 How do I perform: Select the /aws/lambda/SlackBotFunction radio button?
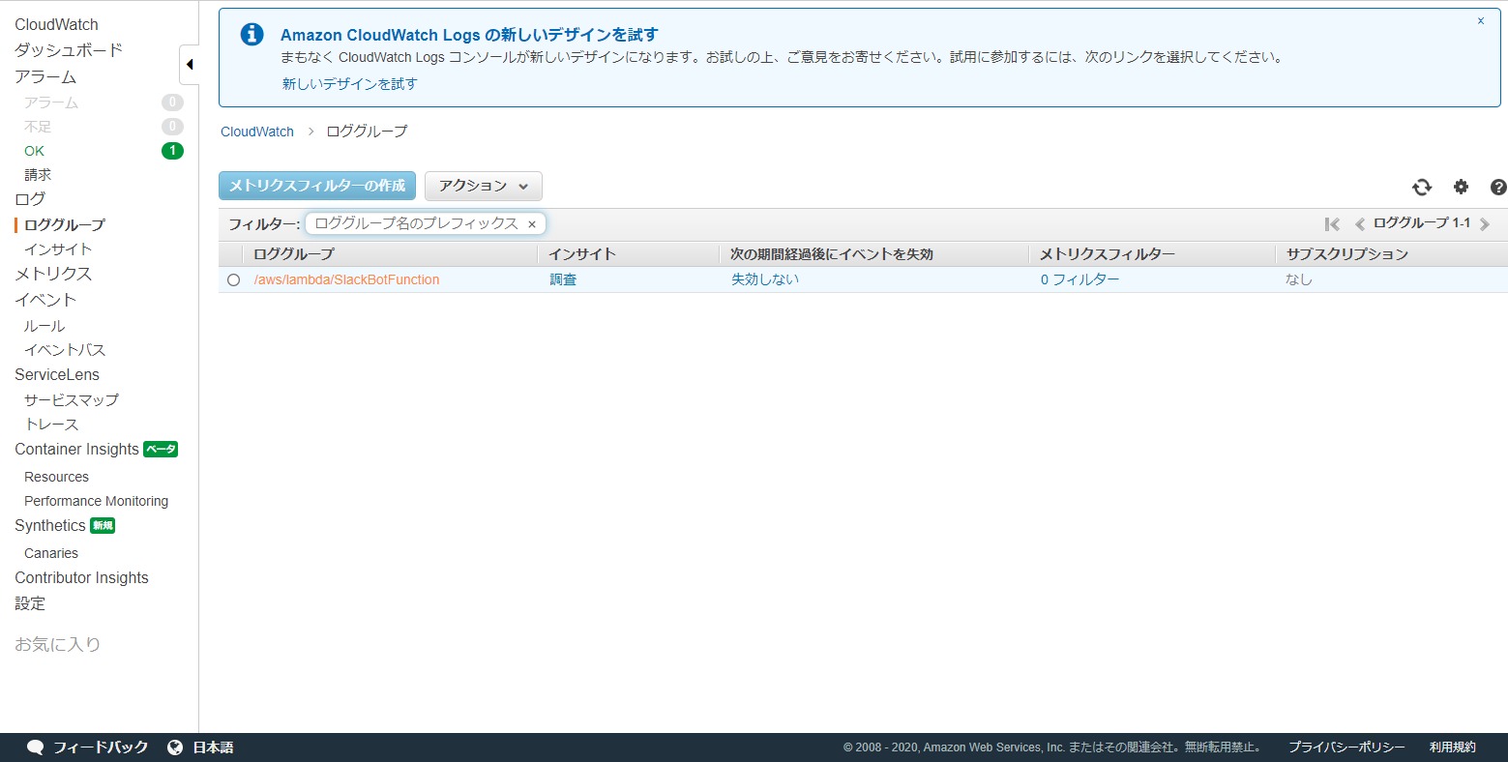[233, 280]
